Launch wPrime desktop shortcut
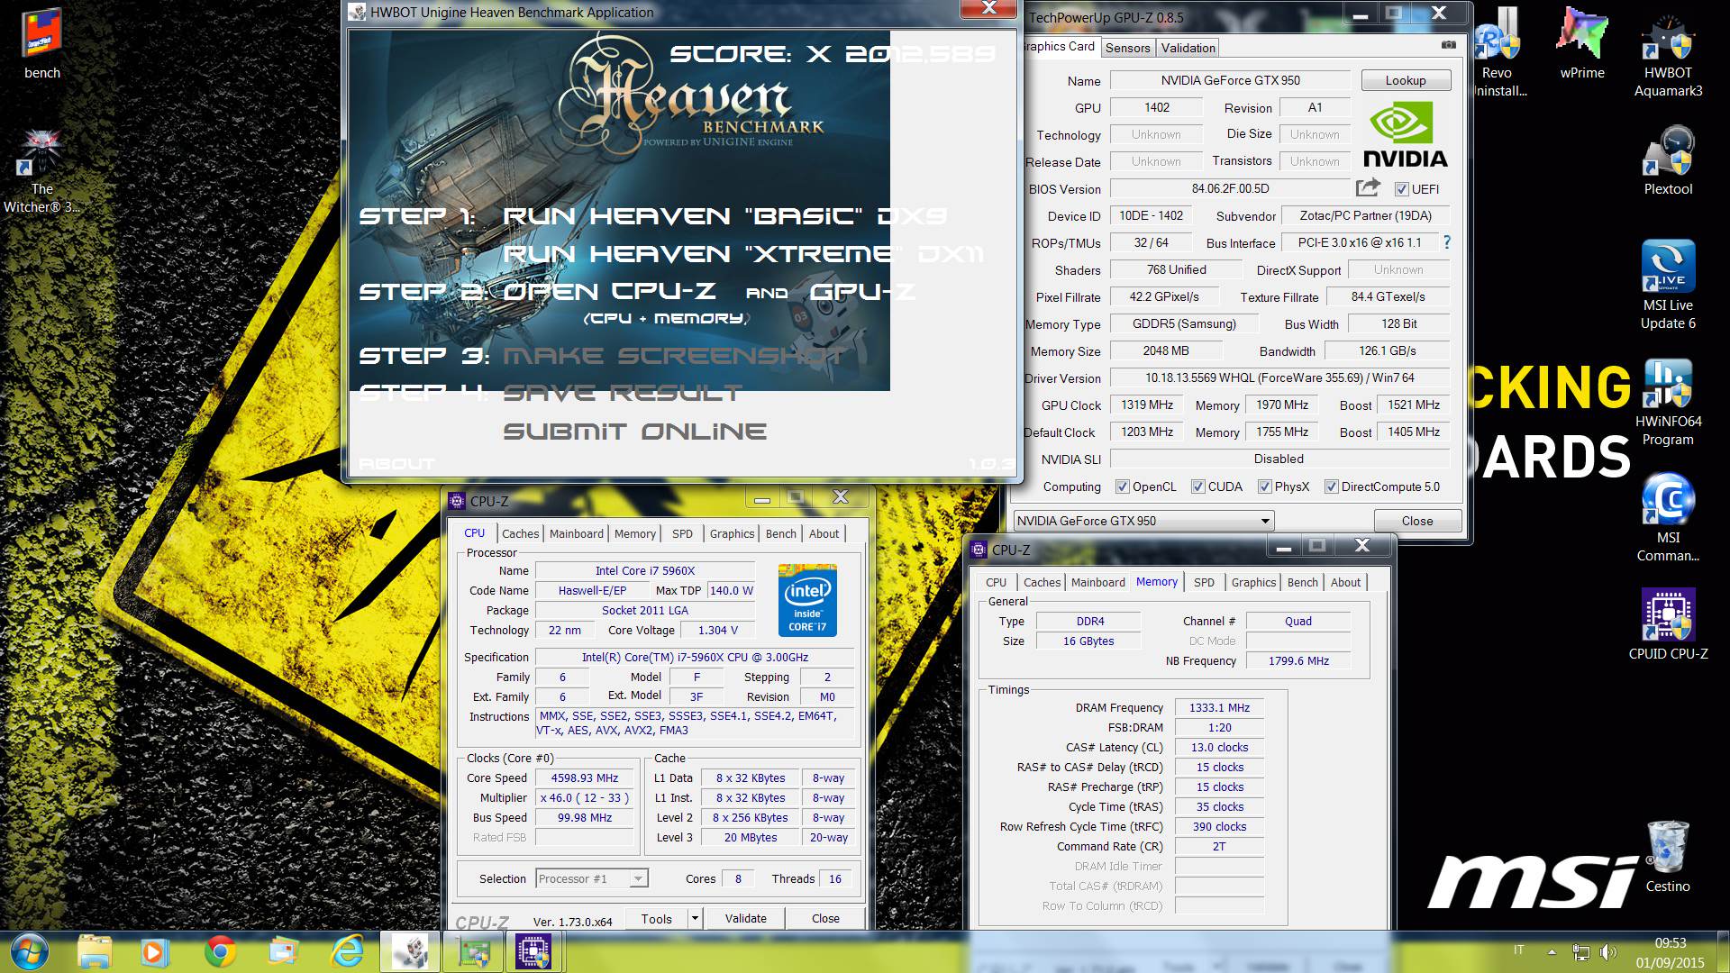This screenshot has width=1730, height=973. 1582,43
